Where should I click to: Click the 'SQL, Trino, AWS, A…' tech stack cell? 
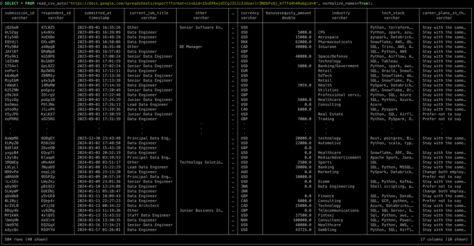tap(392, 47)
